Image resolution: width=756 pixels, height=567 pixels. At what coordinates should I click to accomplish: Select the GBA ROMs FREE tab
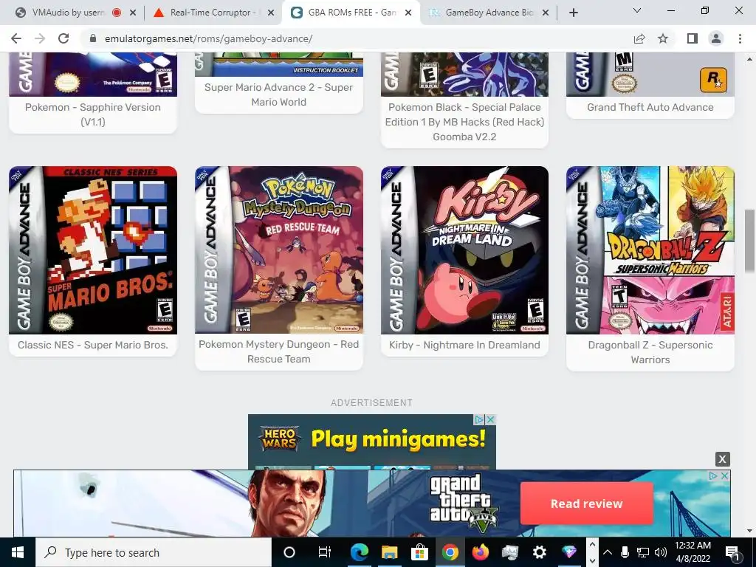pyautogui.click(x=351, y=13)
